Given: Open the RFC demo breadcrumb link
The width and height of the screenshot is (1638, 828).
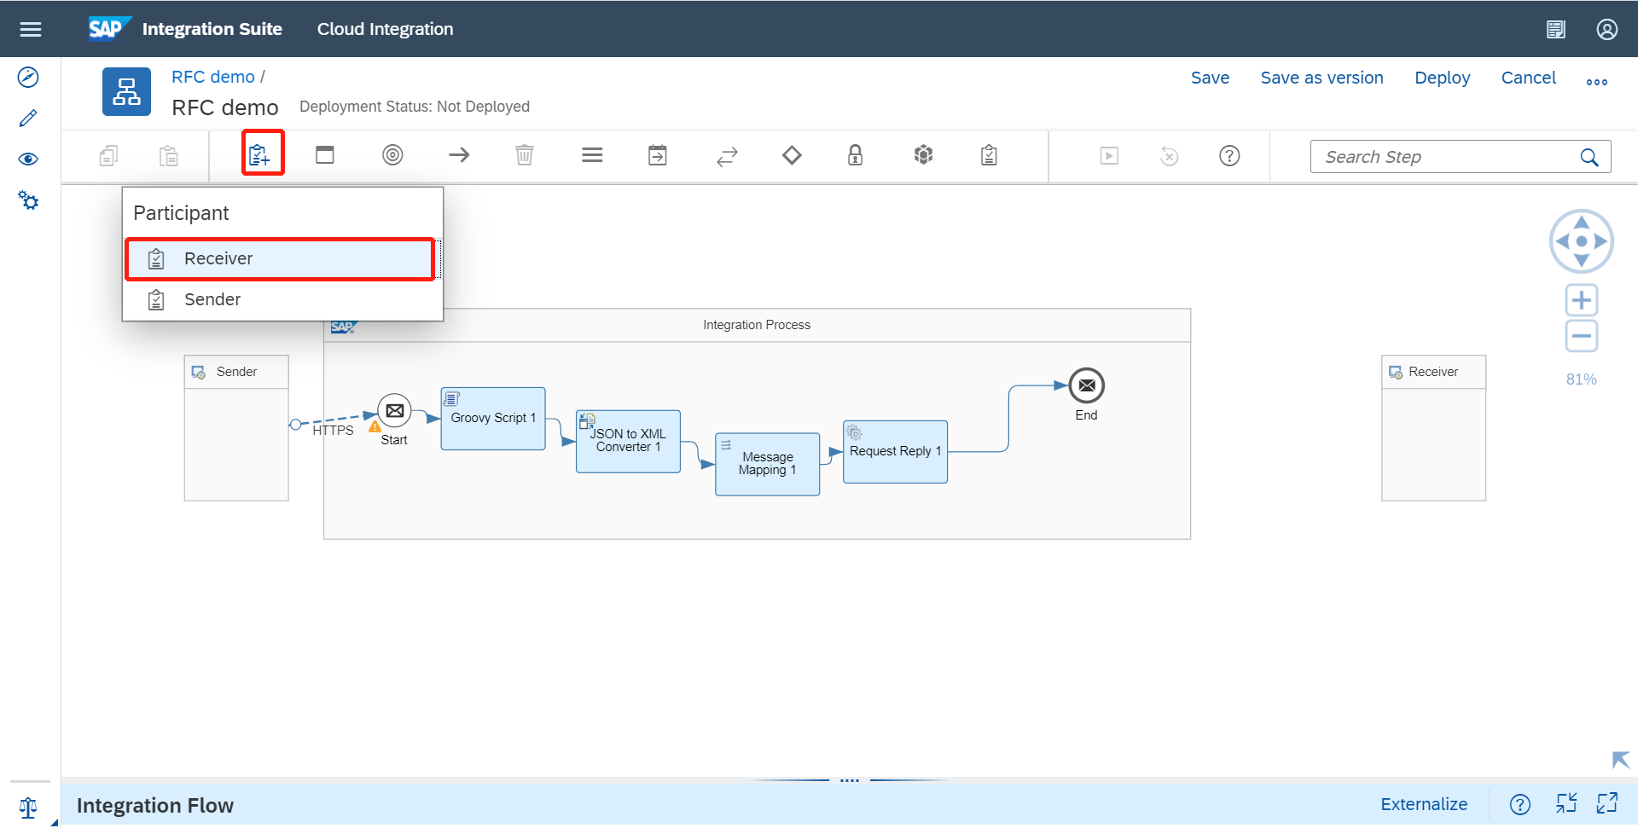Looking at the screenshot, I should pos(212,77).
